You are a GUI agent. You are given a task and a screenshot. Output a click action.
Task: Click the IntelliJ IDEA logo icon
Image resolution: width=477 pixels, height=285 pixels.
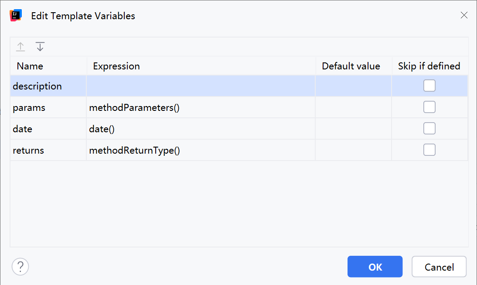coord(16,16)
